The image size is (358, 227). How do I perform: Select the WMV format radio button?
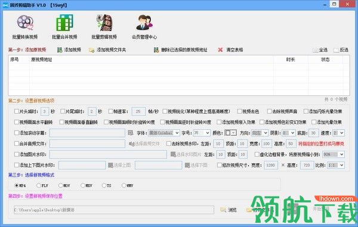pos(124,185)
